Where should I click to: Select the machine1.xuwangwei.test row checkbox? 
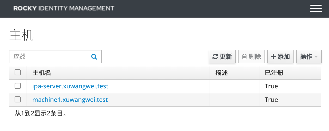tap(18, 100)
